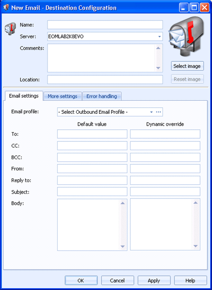Minimize the Destination Configuration window

pyautogui.click(x=183, y=8)
